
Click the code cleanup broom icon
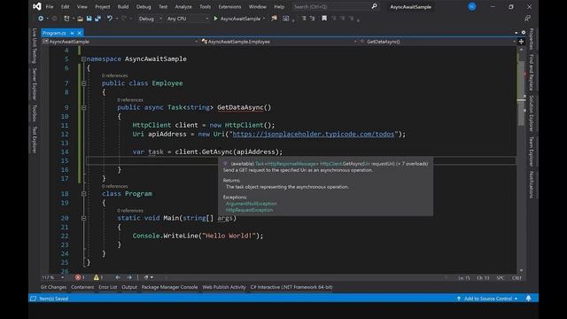pyautogui.click(x=145, y=277)
